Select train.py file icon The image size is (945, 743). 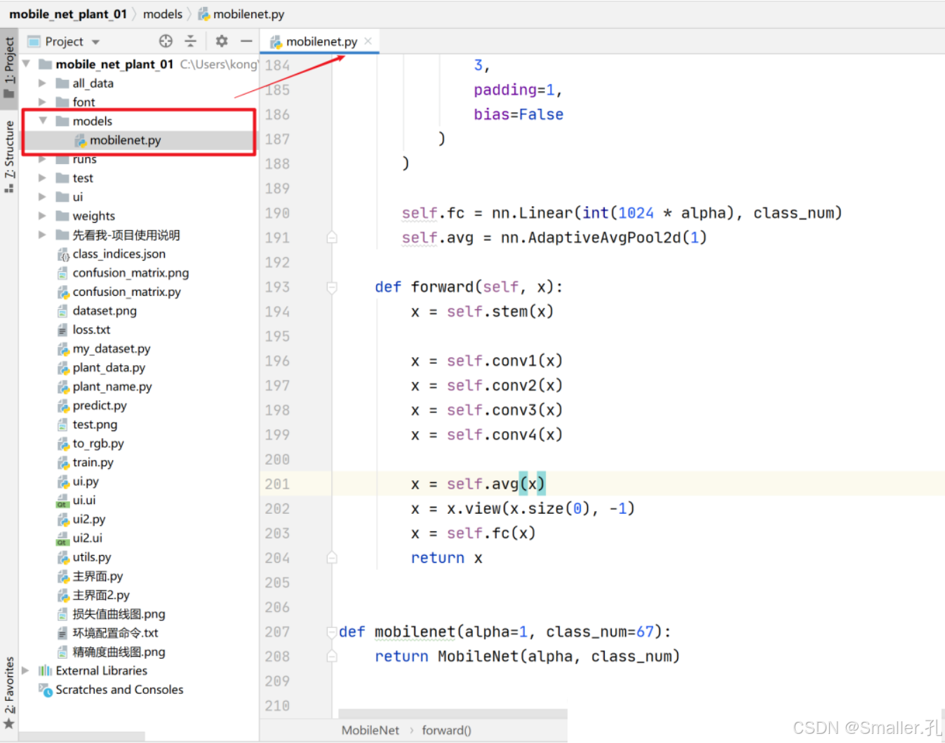[x=63, y=463]
